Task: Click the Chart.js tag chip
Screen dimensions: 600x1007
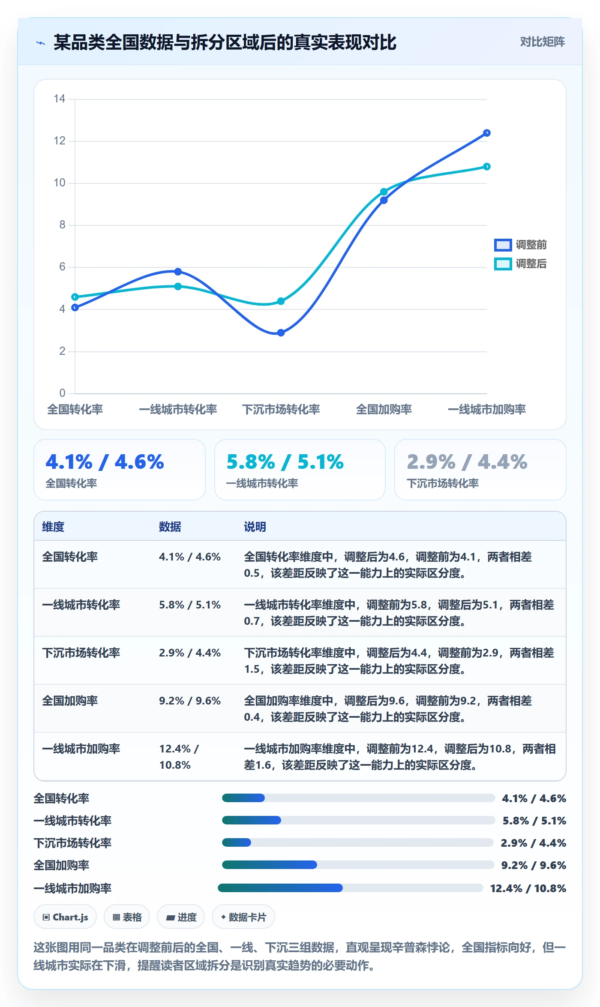Action: (x=65, y=917)
